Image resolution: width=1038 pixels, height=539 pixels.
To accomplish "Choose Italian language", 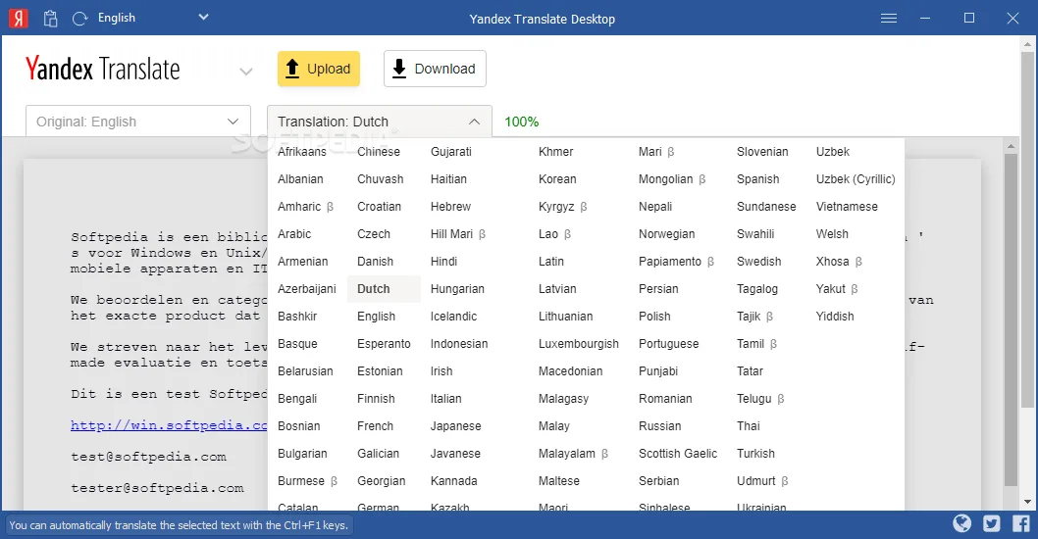I will 446,399.
